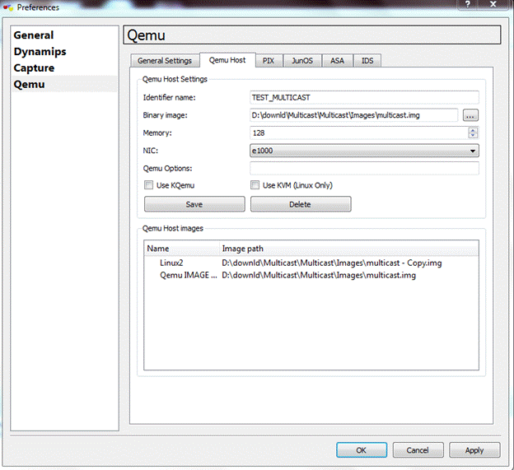Click the Images\multicast.img path cell
Viewport: 514px width, 470px height.
[319, 275]
